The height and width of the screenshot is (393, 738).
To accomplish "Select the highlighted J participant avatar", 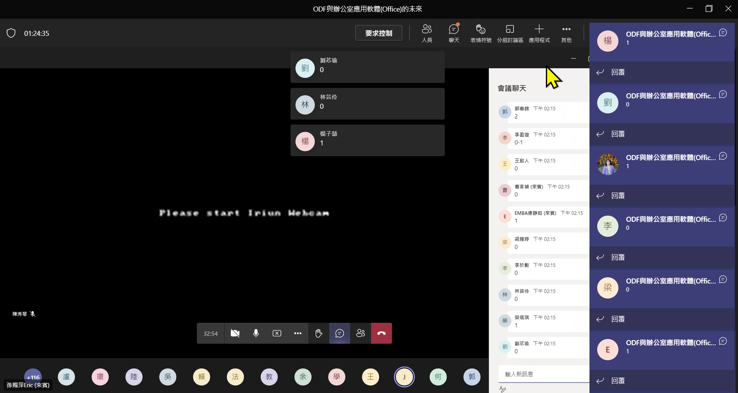I will pyautogui.click(x=404, y=377).
